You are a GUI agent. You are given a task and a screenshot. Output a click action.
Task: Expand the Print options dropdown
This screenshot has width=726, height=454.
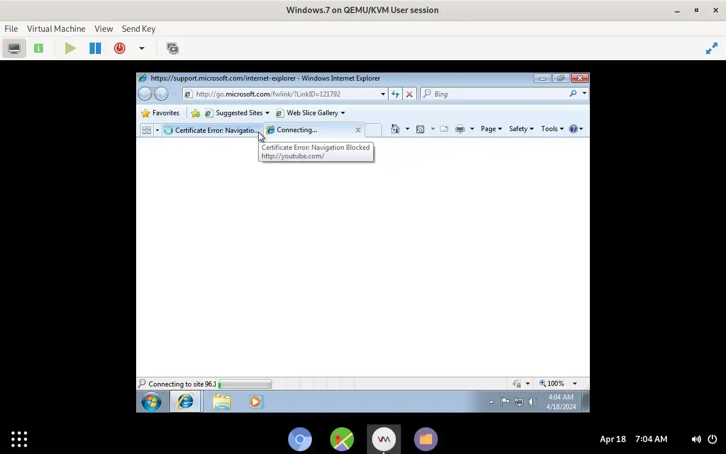tap(472, 129)
